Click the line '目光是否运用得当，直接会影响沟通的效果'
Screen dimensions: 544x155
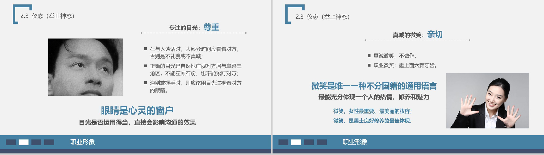137,122
